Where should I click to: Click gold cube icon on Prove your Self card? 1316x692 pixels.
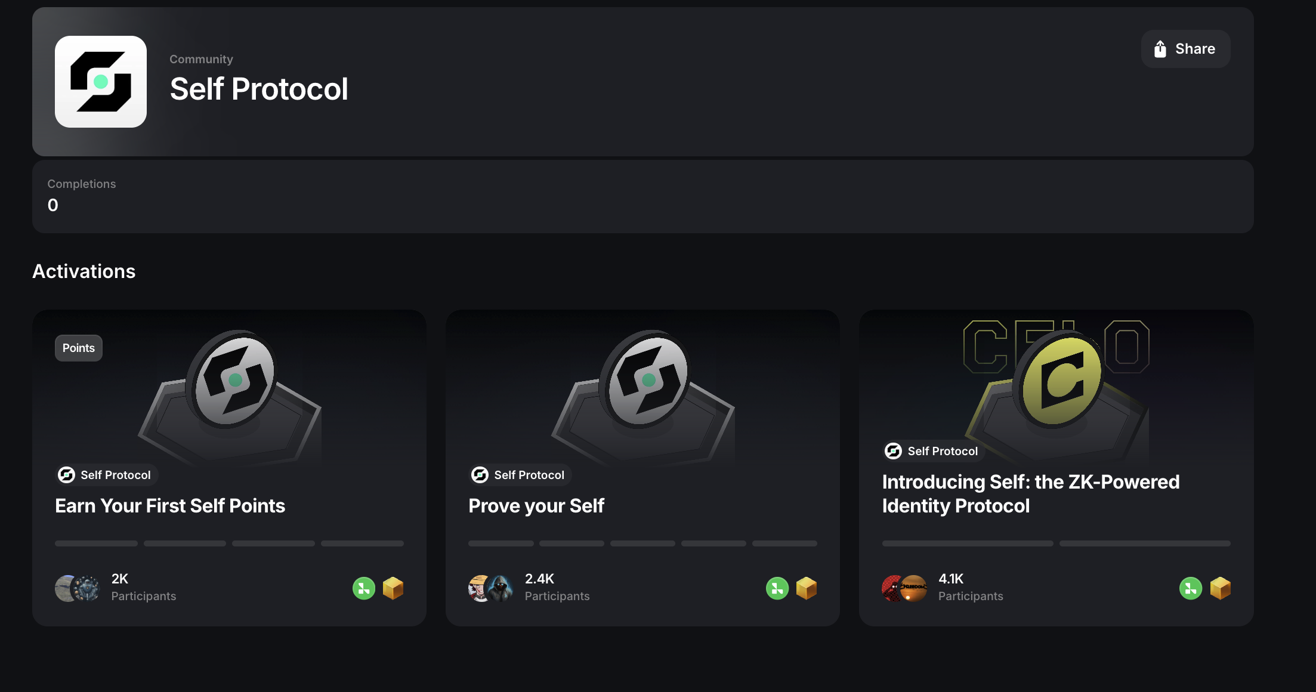pyautogui.click(x=807, y=588)
